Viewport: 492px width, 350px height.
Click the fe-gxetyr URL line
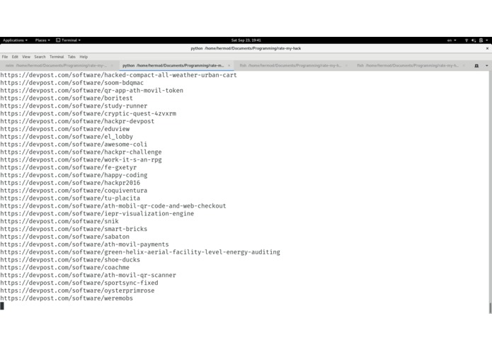coord(69,167)
